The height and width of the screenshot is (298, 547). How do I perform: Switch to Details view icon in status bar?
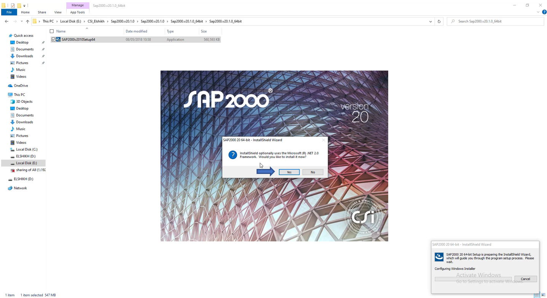tap(537, 295)
